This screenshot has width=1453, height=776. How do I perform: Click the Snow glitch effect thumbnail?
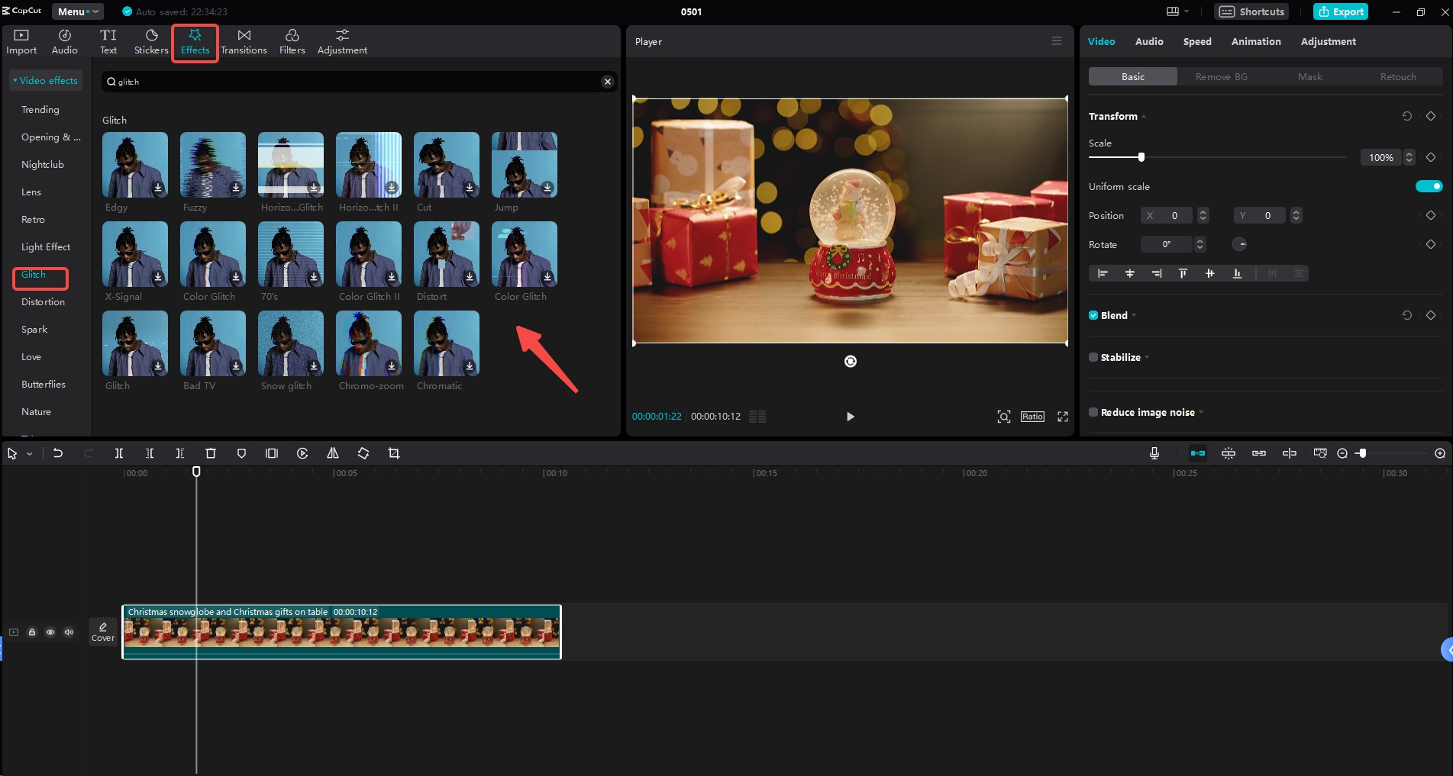point(290,343)
